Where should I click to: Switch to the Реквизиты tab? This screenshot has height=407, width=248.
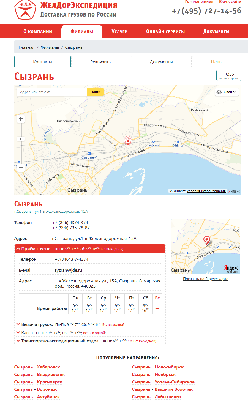[x=101, y=62]
